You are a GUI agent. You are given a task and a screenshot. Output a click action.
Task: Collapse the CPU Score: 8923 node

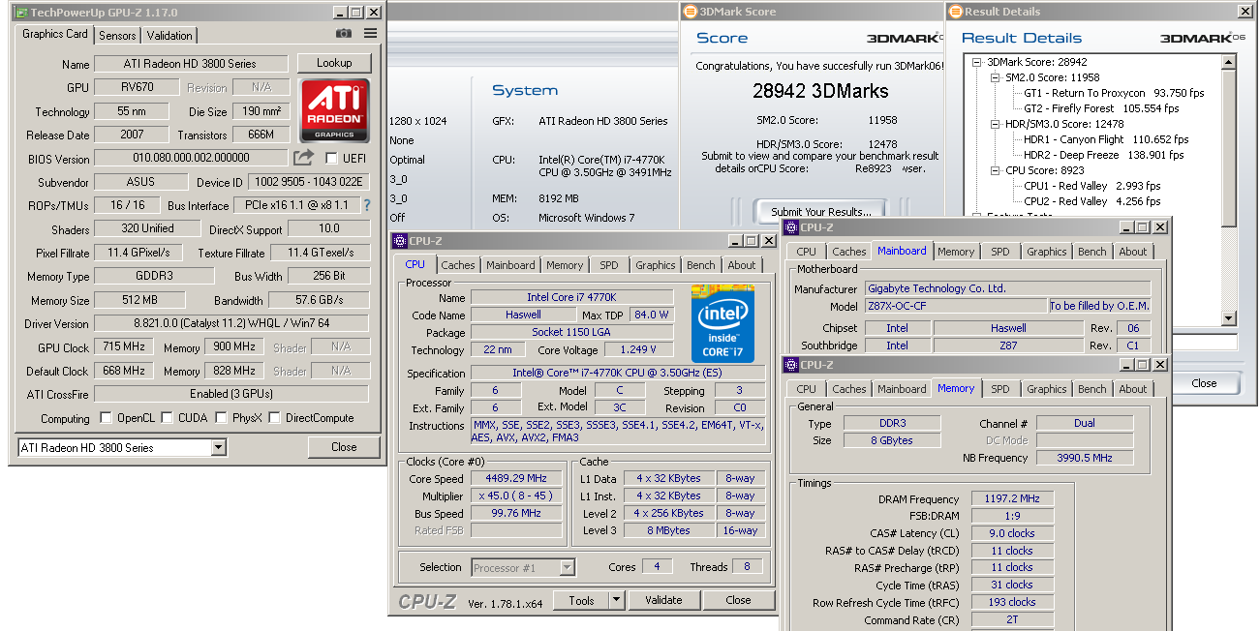pyautogui.click(x=996, y=170)
